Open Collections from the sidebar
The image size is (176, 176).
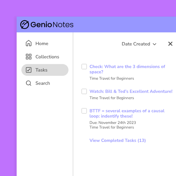click(x=47, y=57)
